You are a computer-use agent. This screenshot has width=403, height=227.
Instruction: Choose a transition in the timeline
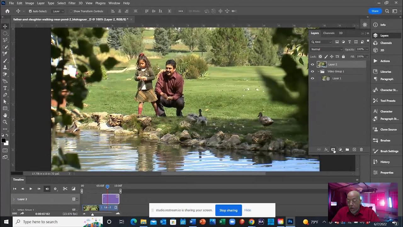pyautogui.click(x=74, y=189)
